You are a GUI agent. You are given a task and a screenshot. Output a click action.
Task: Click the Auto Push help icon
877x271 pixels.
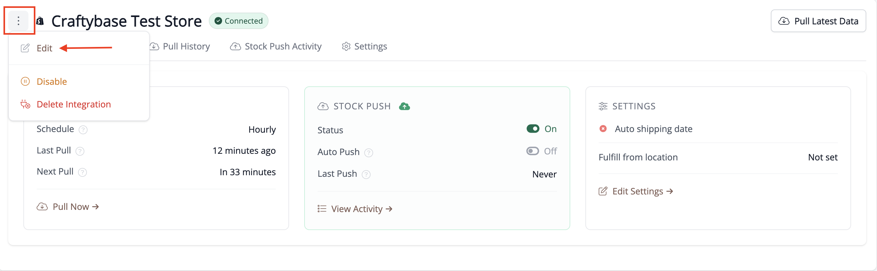(369, 153)
